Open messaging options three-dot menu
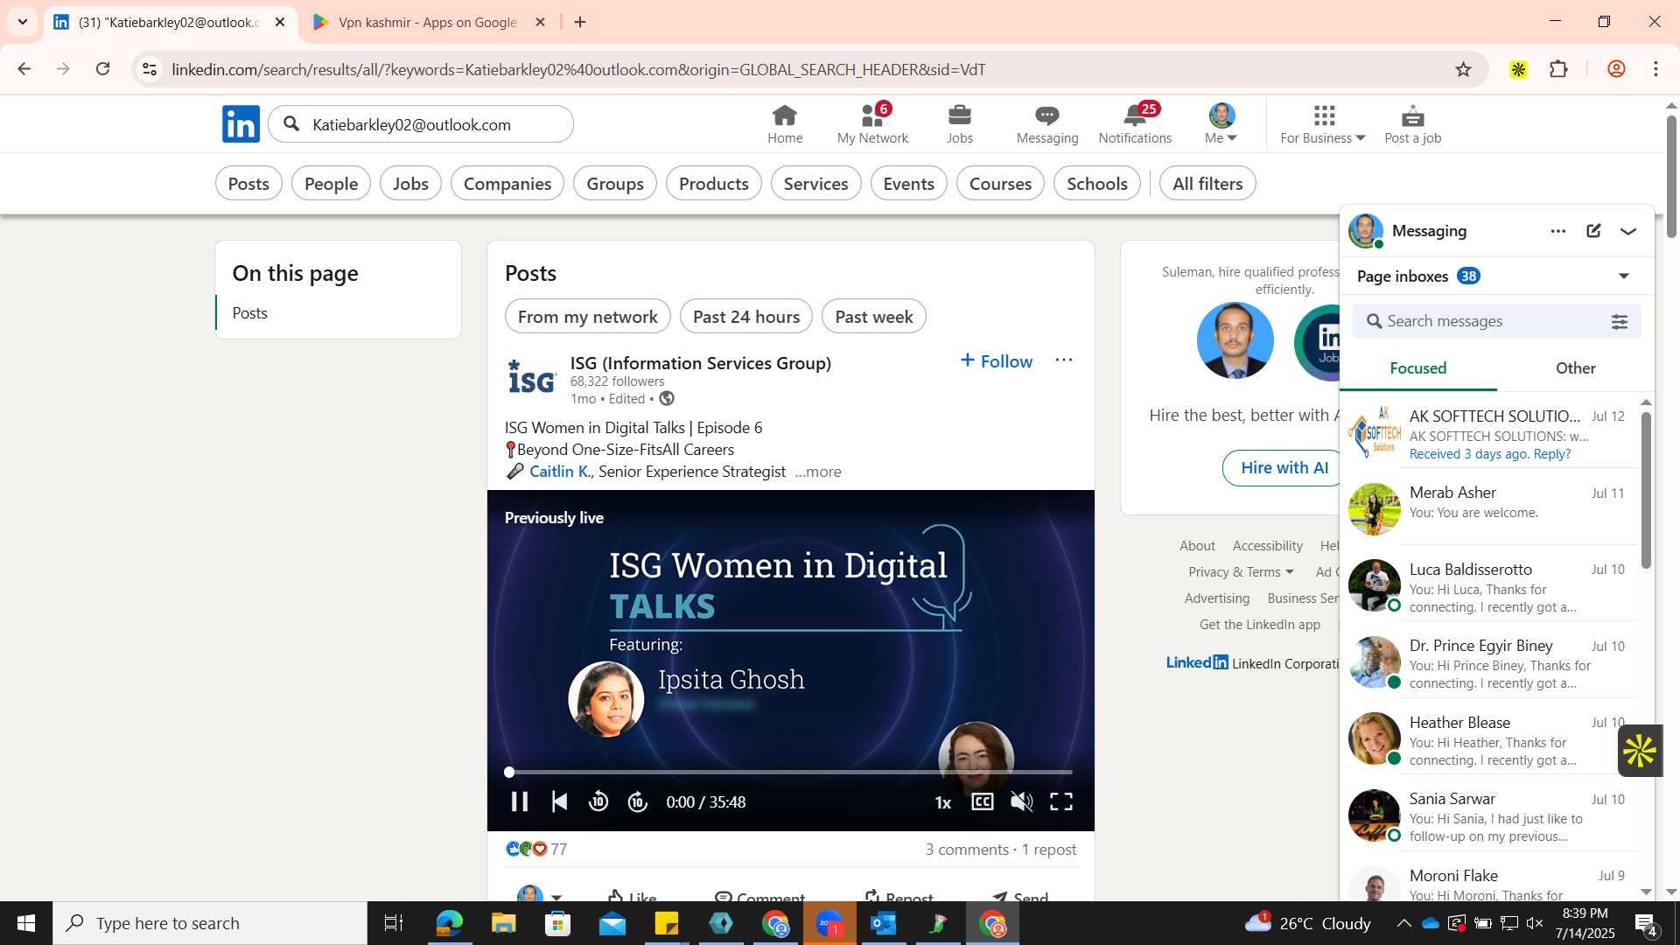 click(1558, 231)
